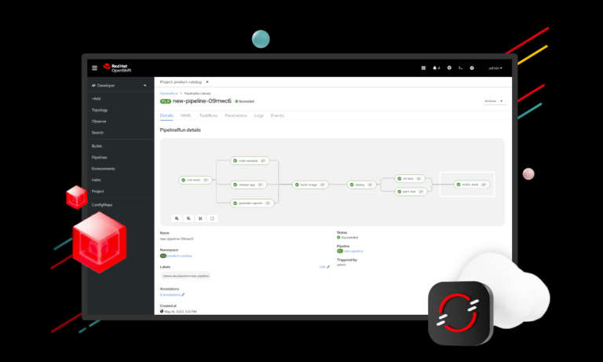Click the zoom in graph button

click(177, 218)
